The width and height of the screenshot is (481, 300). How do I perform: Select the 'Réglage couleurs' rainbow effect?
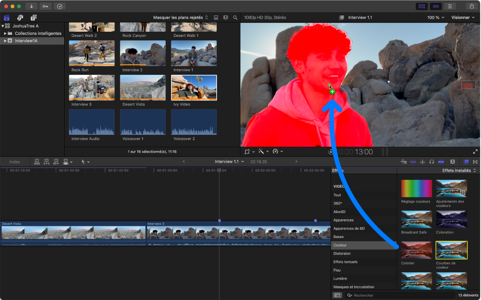tap(416, 188)
